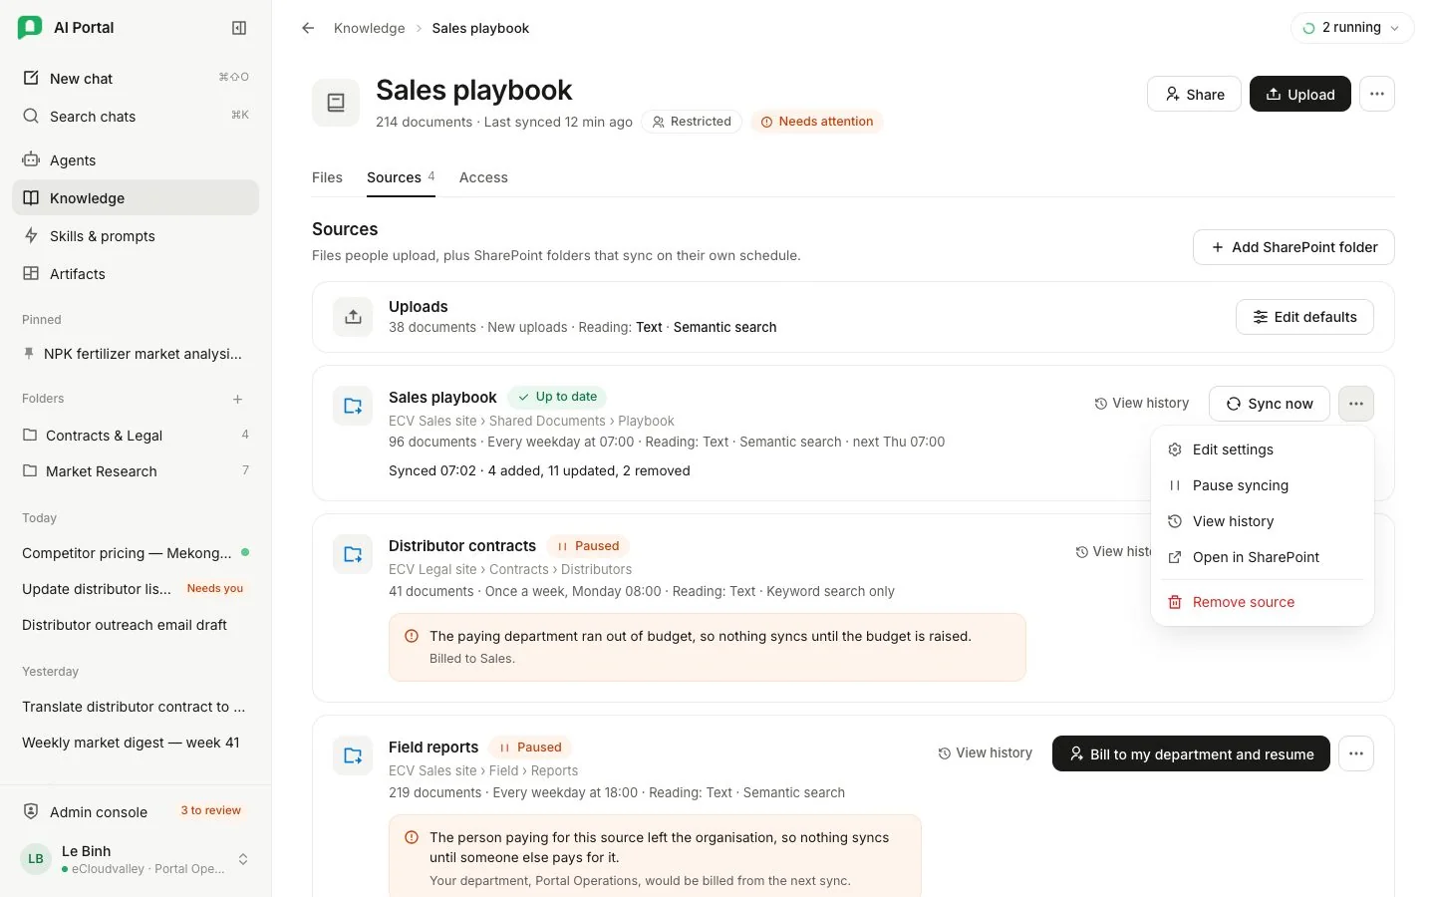Switch to the Access tab
The width and height of the screenshot is (1435, 897).
tap(483, 177)
